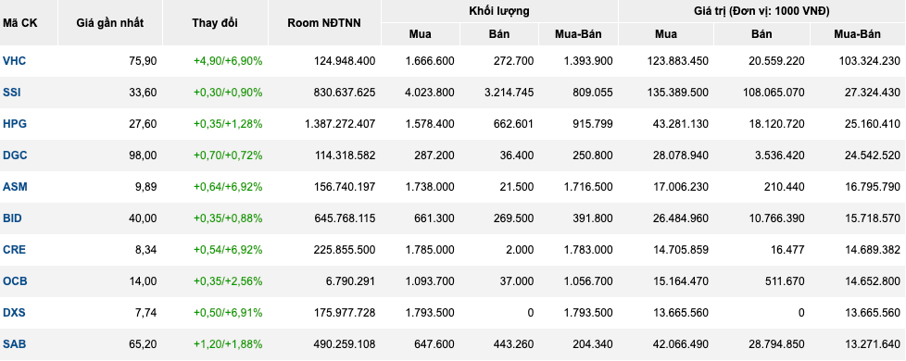Open the SAB stock ticker link
The width and height of the screenshot is (906, 361).
[x=15, y=344]
